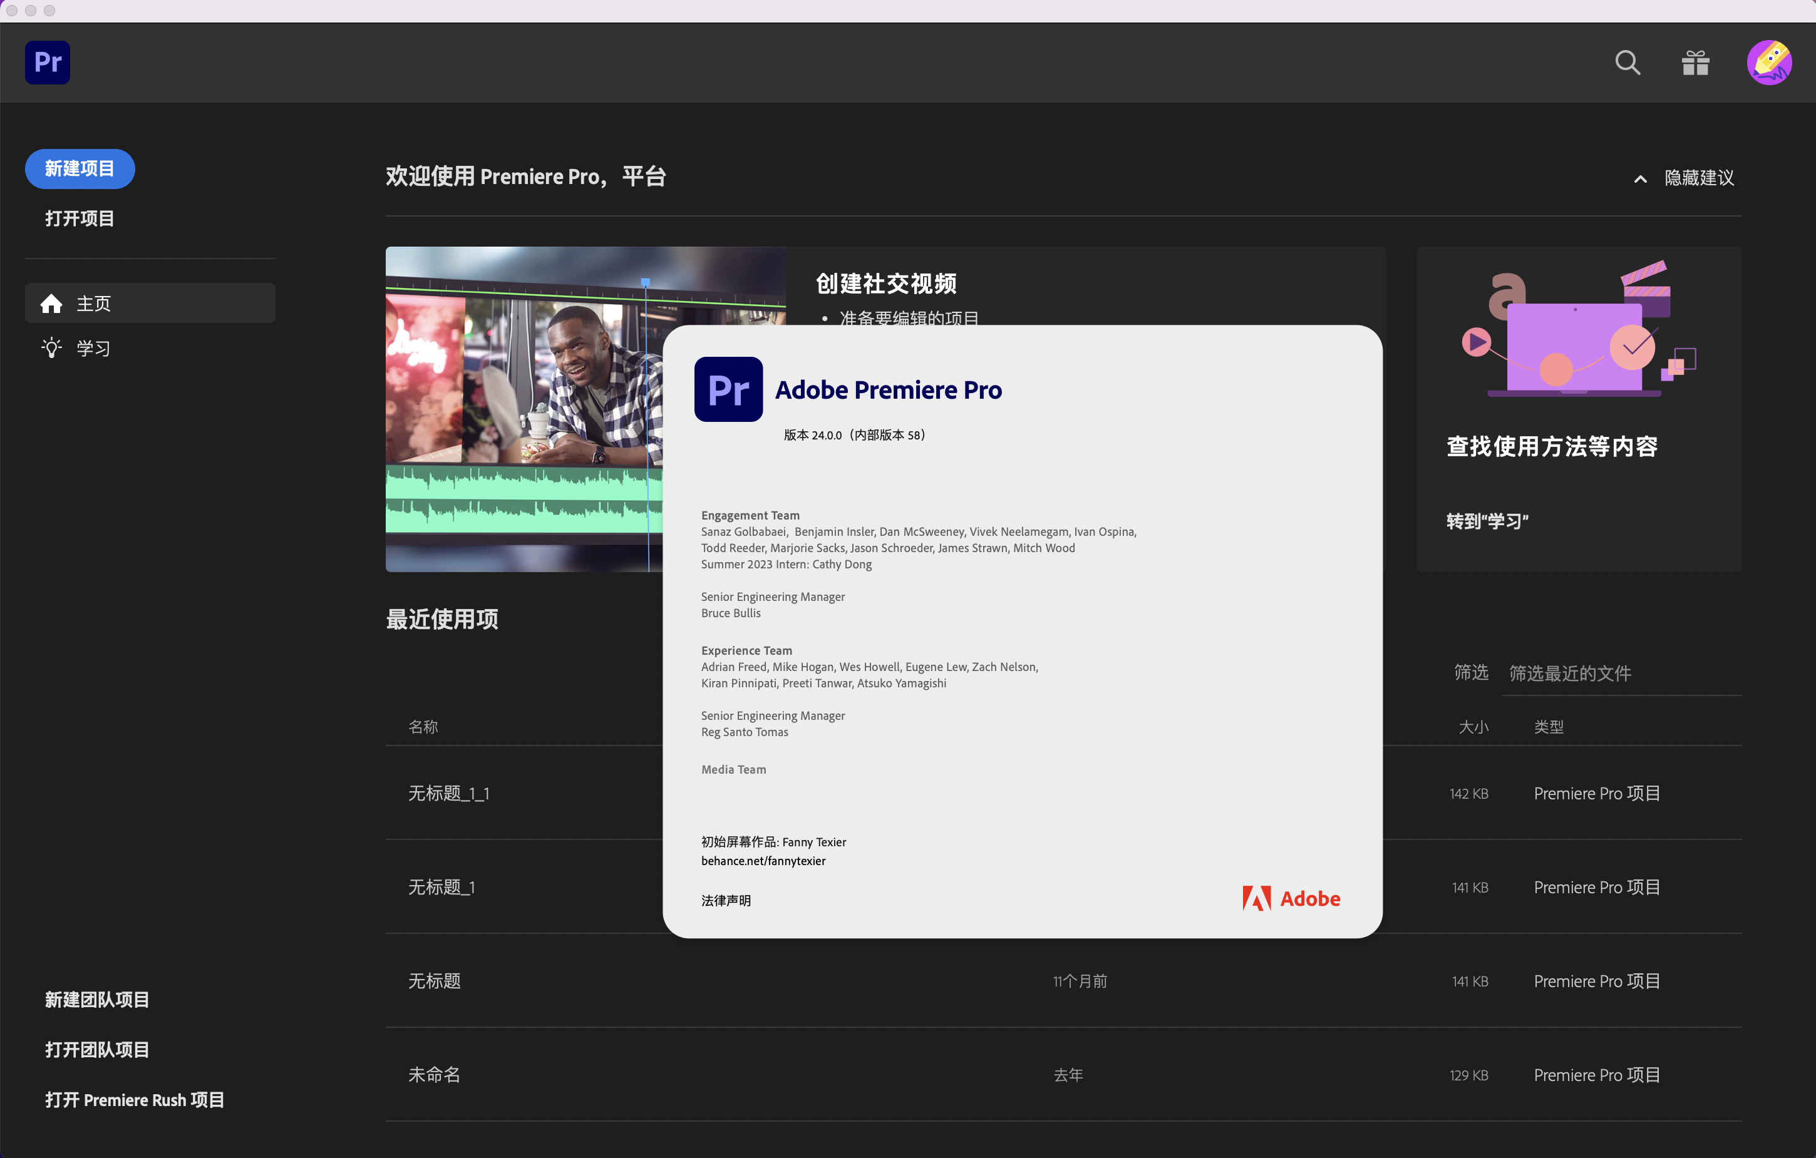The width and height of the screenshot is (1816, 1158).
Task: Collapse suggestions via the 隐藏建议 chevron
Action: click(1639, 178)
